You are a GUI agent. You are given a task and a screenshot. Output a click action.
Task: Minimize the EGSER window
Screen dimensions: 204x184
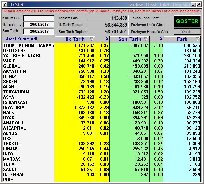click(x=193, y=5)
